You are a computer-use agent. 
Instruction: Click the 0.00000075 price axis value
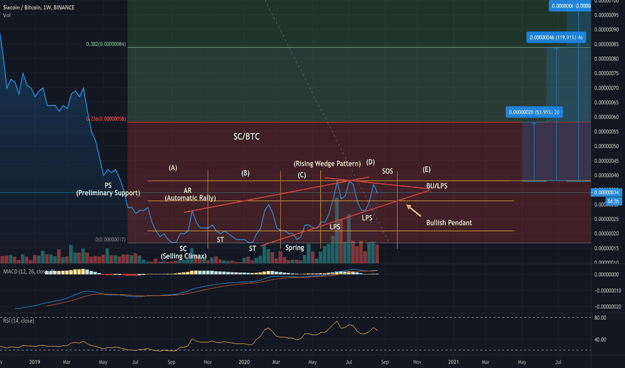606,73
